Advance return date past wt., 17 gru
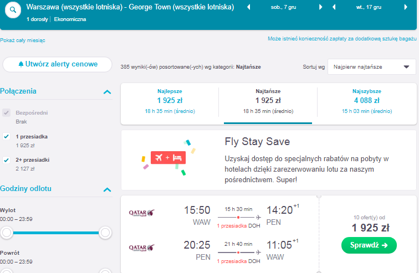The width and height of the screenshot is (419, 273). (406, 7)
